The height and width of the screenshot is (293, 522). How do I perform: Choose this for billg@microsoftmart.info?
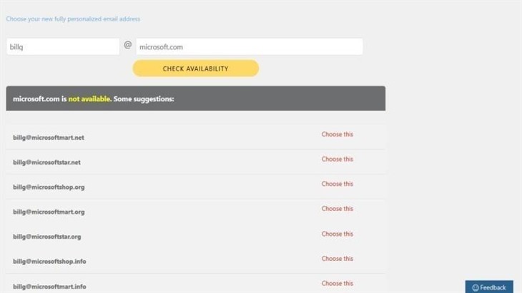coord(338,284)
